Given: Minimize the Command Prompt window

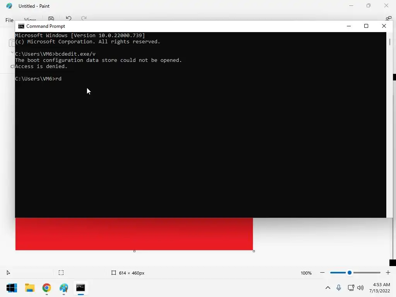Looking at the screenshot, I should coord(349,26).
